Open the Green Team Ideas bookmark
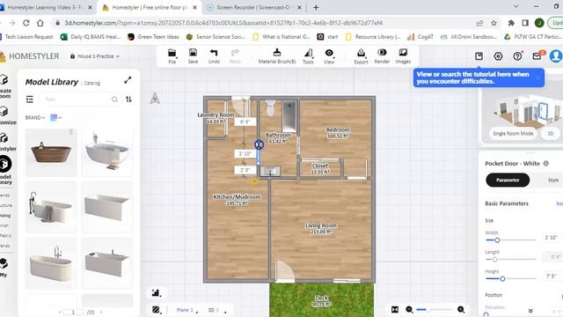Viewport: 563px width, 317px height. (x=153, y=37)
